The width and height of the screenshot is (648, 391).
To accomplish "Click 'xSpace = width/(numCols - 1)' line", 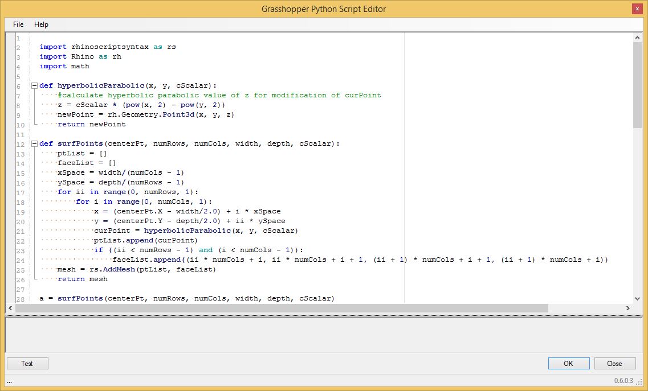I will tap(121, 172).
